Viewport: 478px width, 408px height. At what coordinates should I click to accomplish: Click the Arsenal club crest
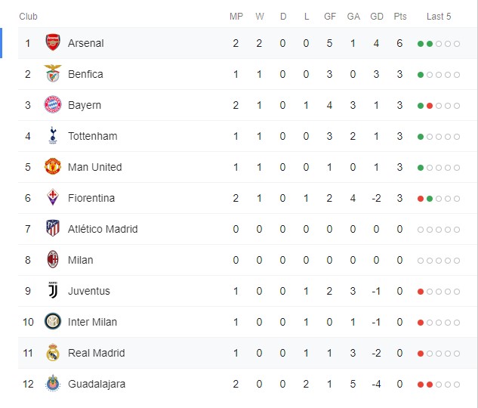click(53, 42)
